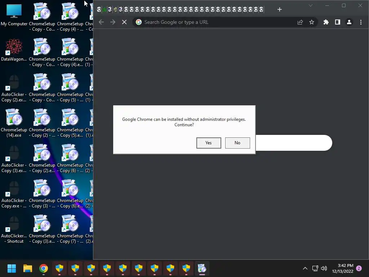
Task: Toggle the Chrome side panel icon
Action: coord(337,22)
